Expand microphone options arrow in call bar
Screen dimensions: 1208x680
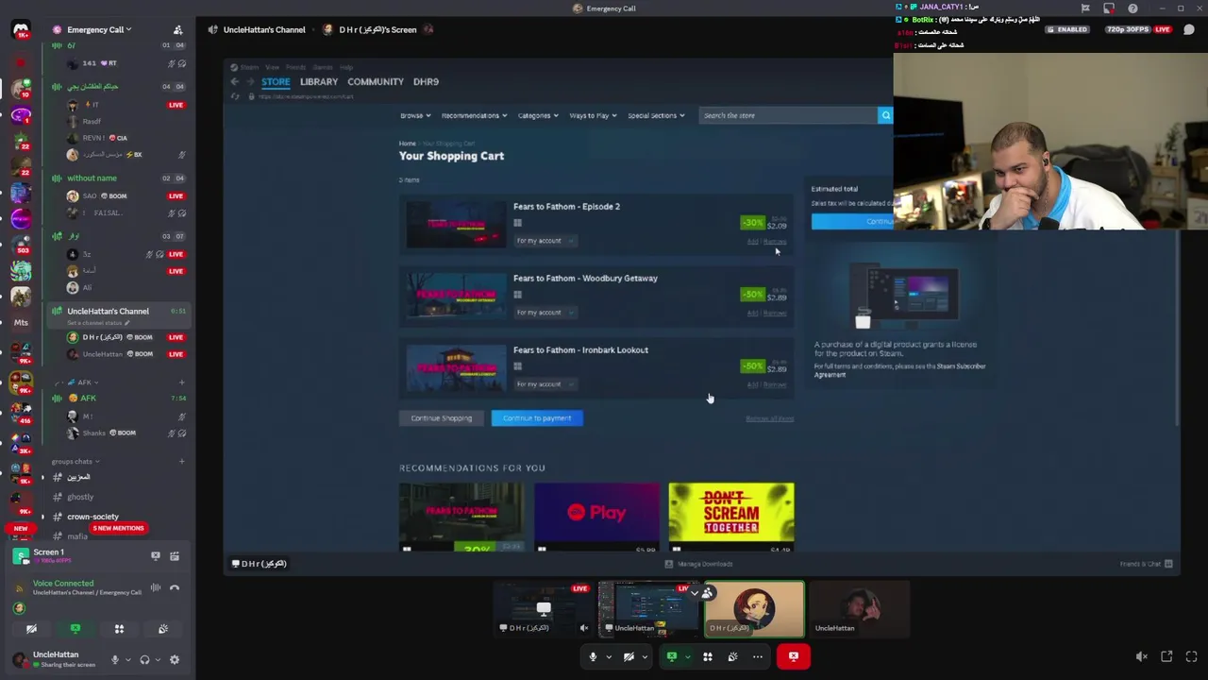coord(609,656)
